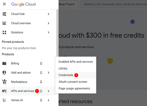Select Marketplace menu item
The width and height of the screenshot is (147, 106).
click(27, 82)
